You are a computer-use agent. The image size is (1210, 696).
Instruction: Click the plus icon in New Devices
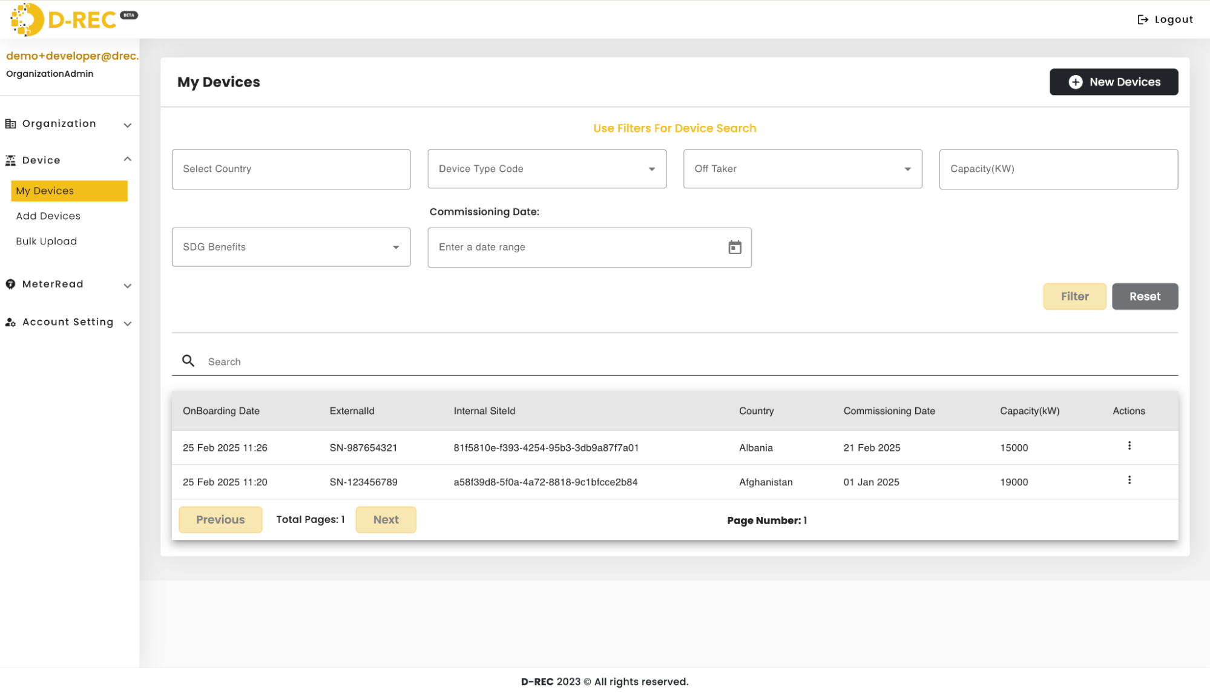pyautogui.click(x=1075, y=82)
